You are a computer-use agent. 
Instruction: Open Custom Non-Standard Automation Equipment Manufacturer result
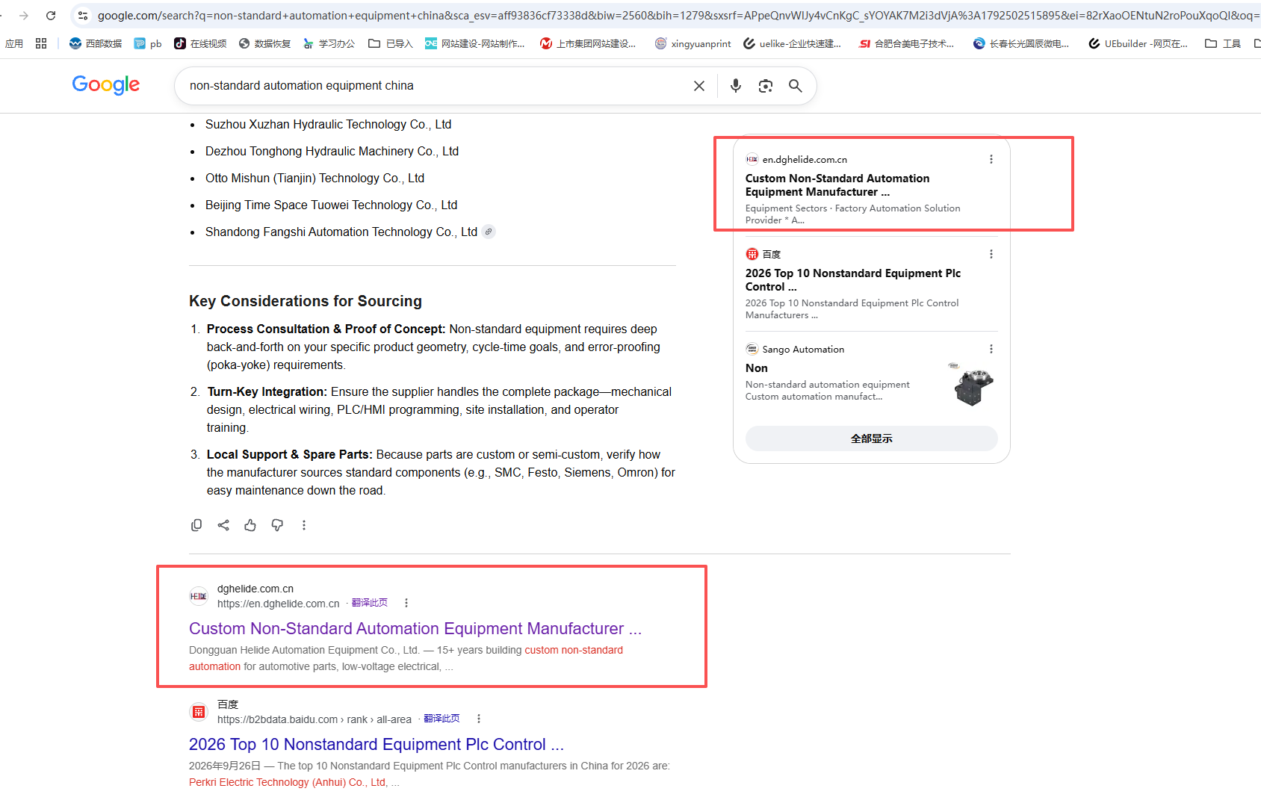coord(415,628)
